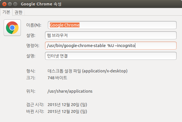This screenshot has width=182, height=122.
Task: Click the Google Chrome launcher icon button
Action: [x=12, y=28]
